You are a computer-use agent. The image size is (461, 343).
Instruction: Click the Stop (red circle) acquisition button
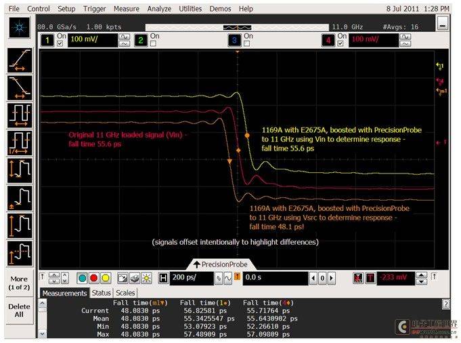94,278
